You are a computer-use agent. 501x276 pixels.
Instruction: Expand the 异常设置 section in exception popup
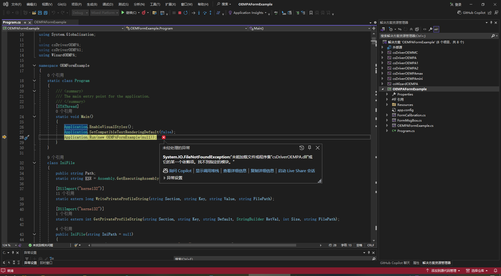tap(164, 178)
